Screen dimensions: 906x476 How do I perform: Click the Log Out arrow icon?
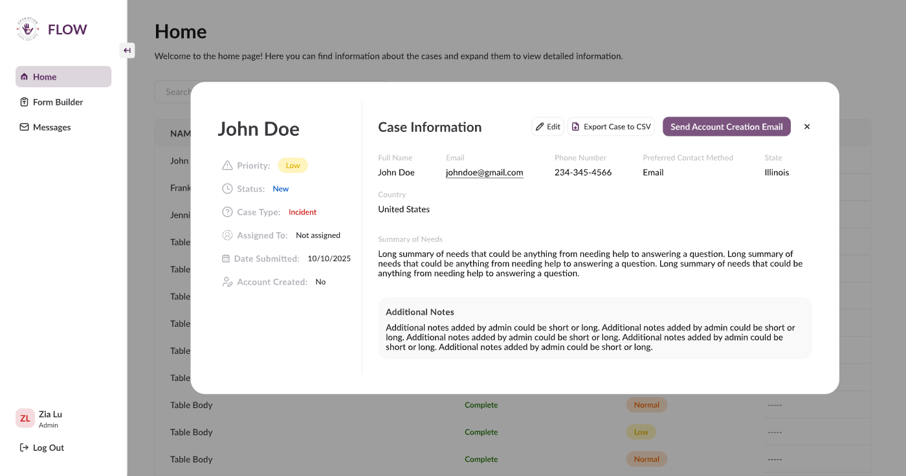(x=25, y=448)
